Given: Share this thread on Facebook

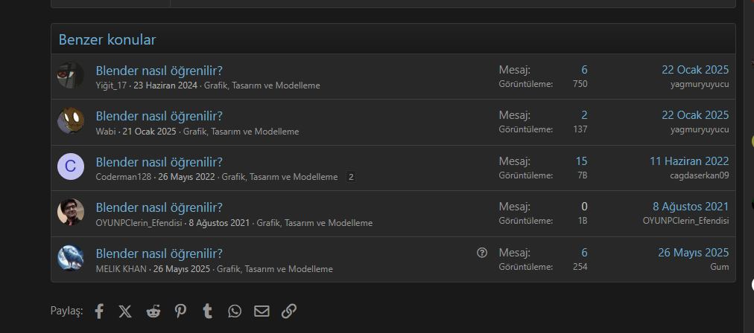Looking at the screenshot, I should click(x=99, y=311).
